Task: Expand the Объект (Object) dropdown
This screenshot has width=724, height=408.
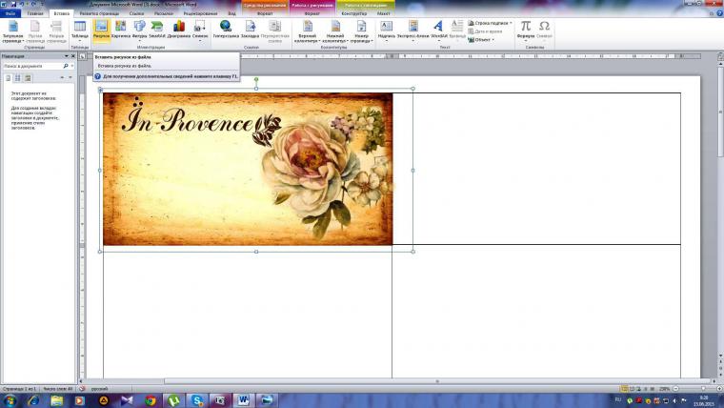Action: point(493,40)
